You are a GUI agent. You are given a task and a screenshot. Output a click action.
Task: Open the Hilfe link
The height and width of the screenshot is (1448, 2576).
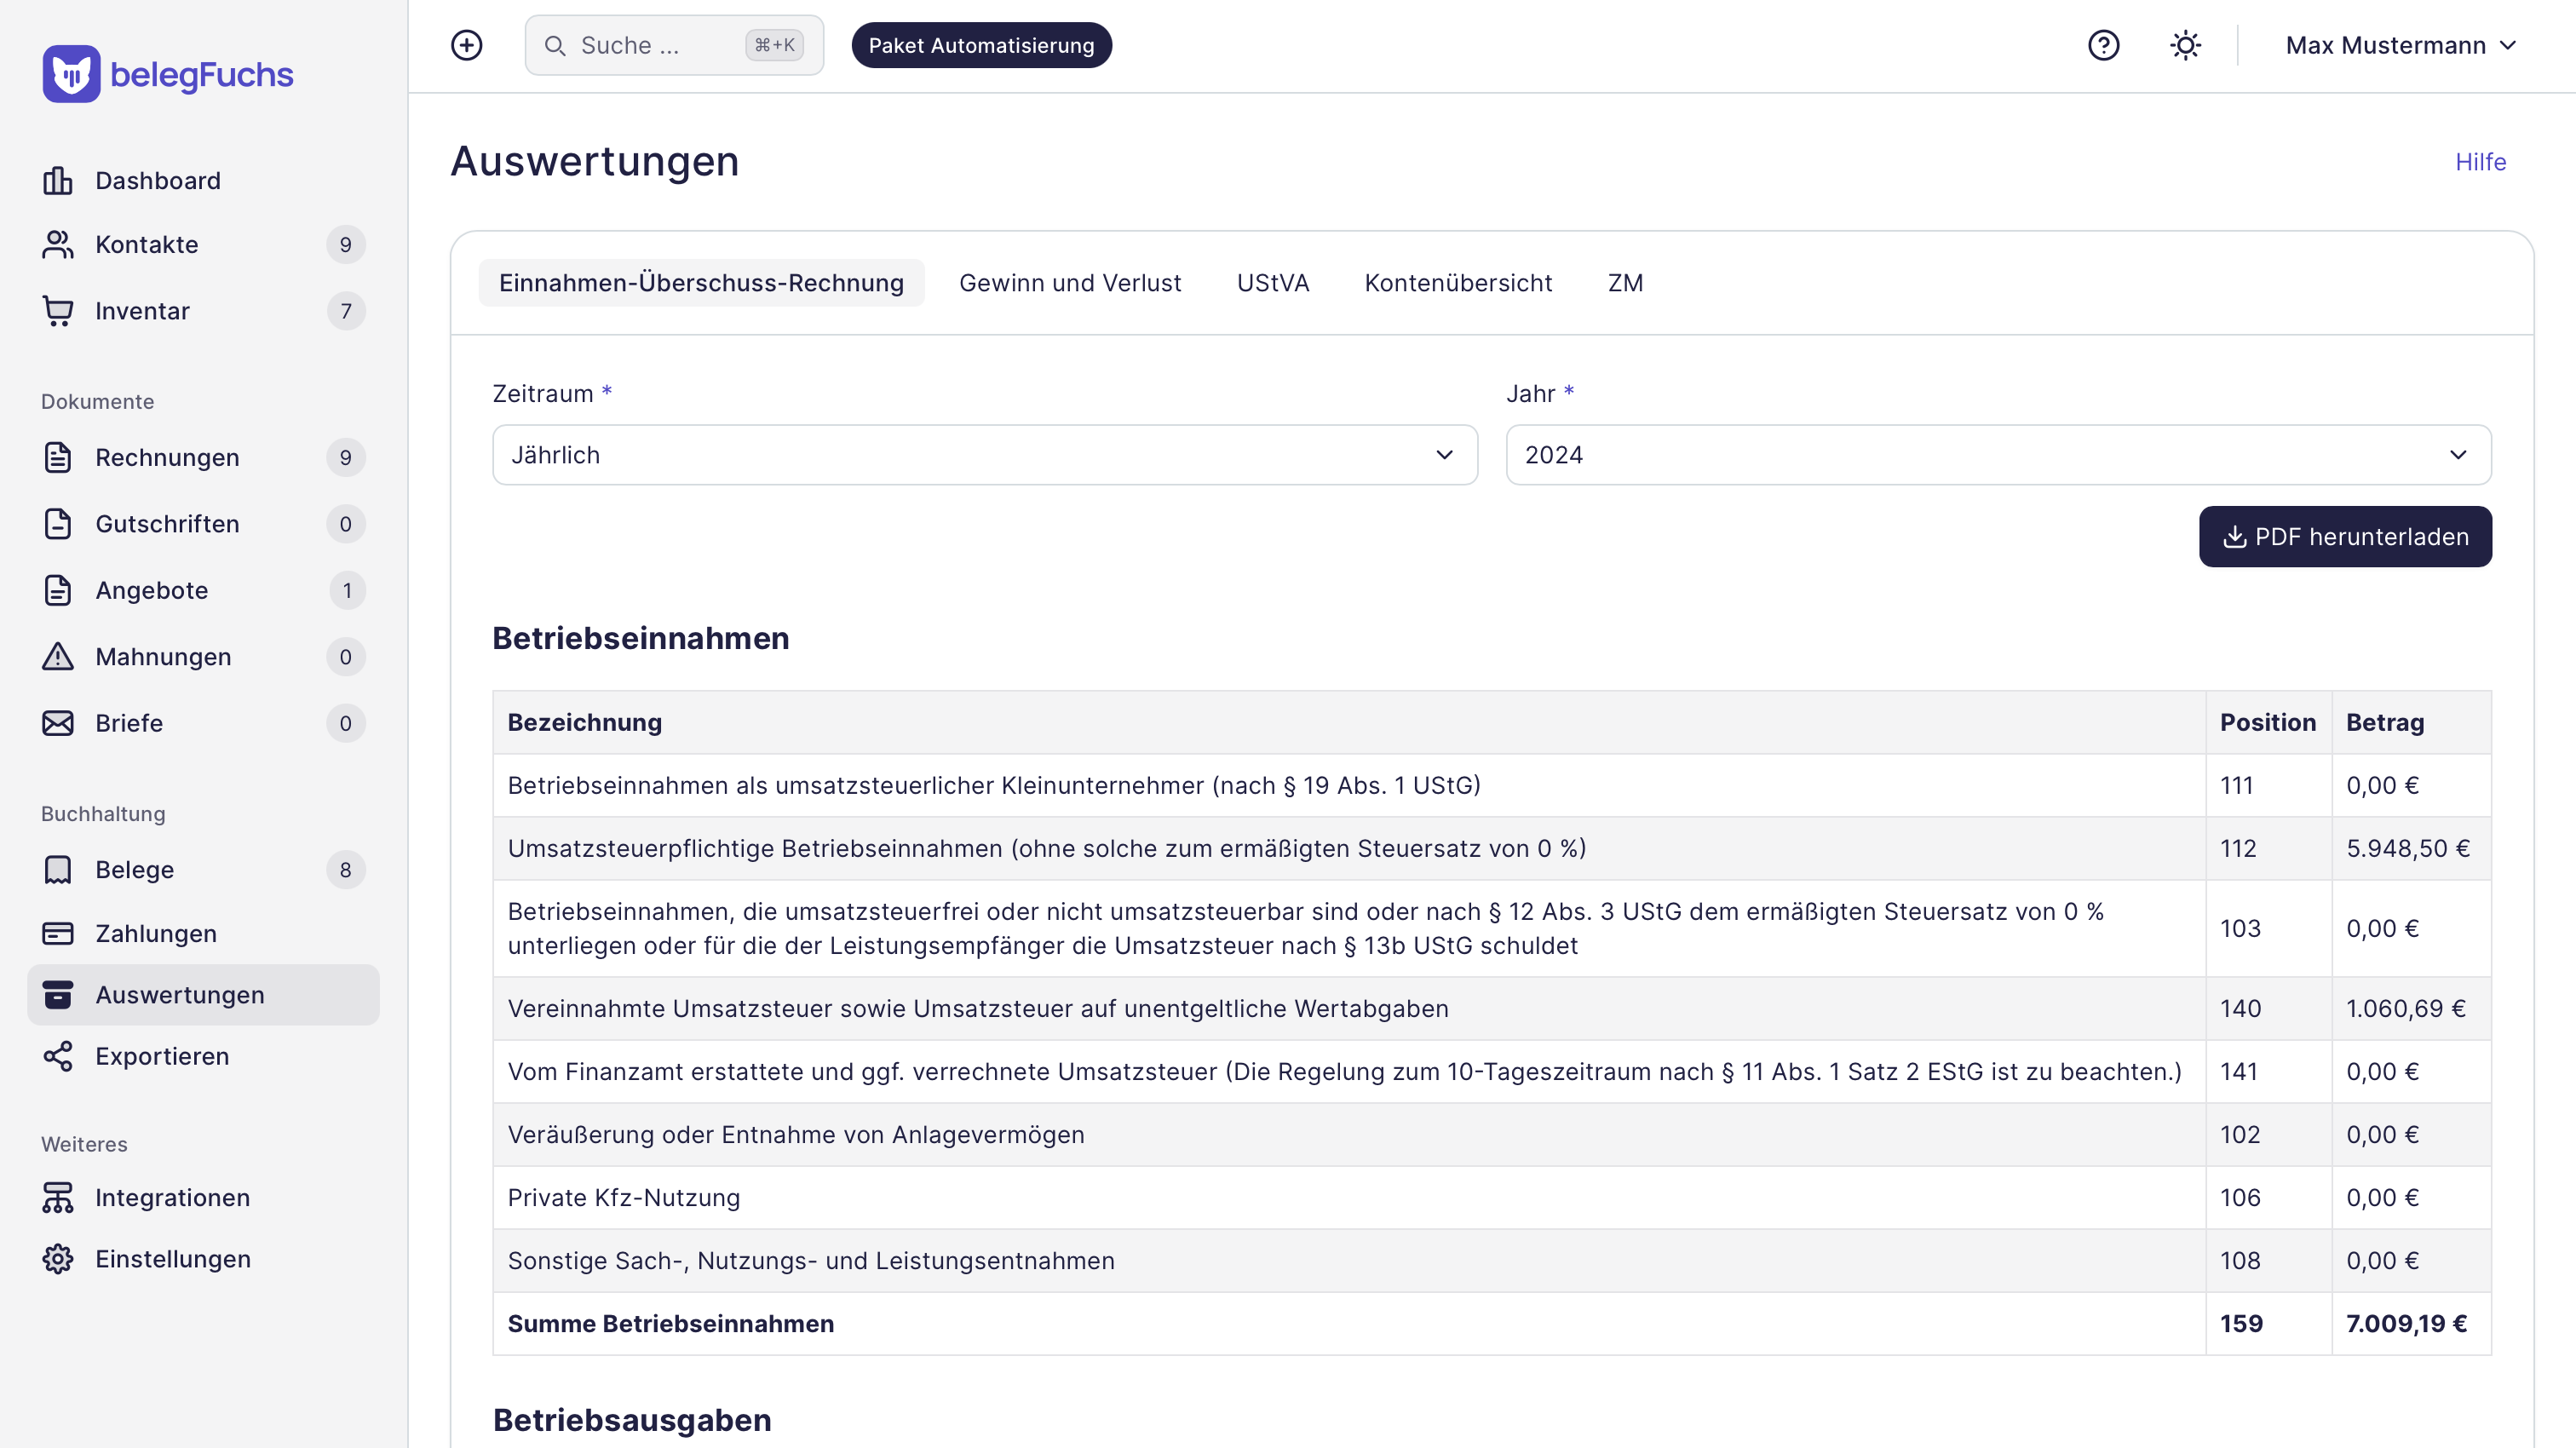click(2481, 161)
